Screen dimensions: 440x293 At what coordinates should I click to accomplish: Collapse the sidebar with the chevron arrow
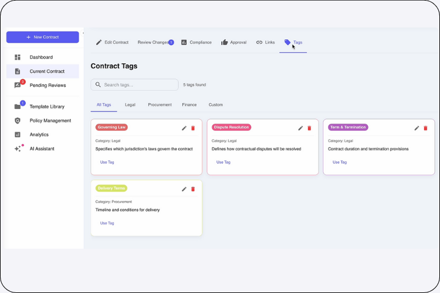pos(83,32)
